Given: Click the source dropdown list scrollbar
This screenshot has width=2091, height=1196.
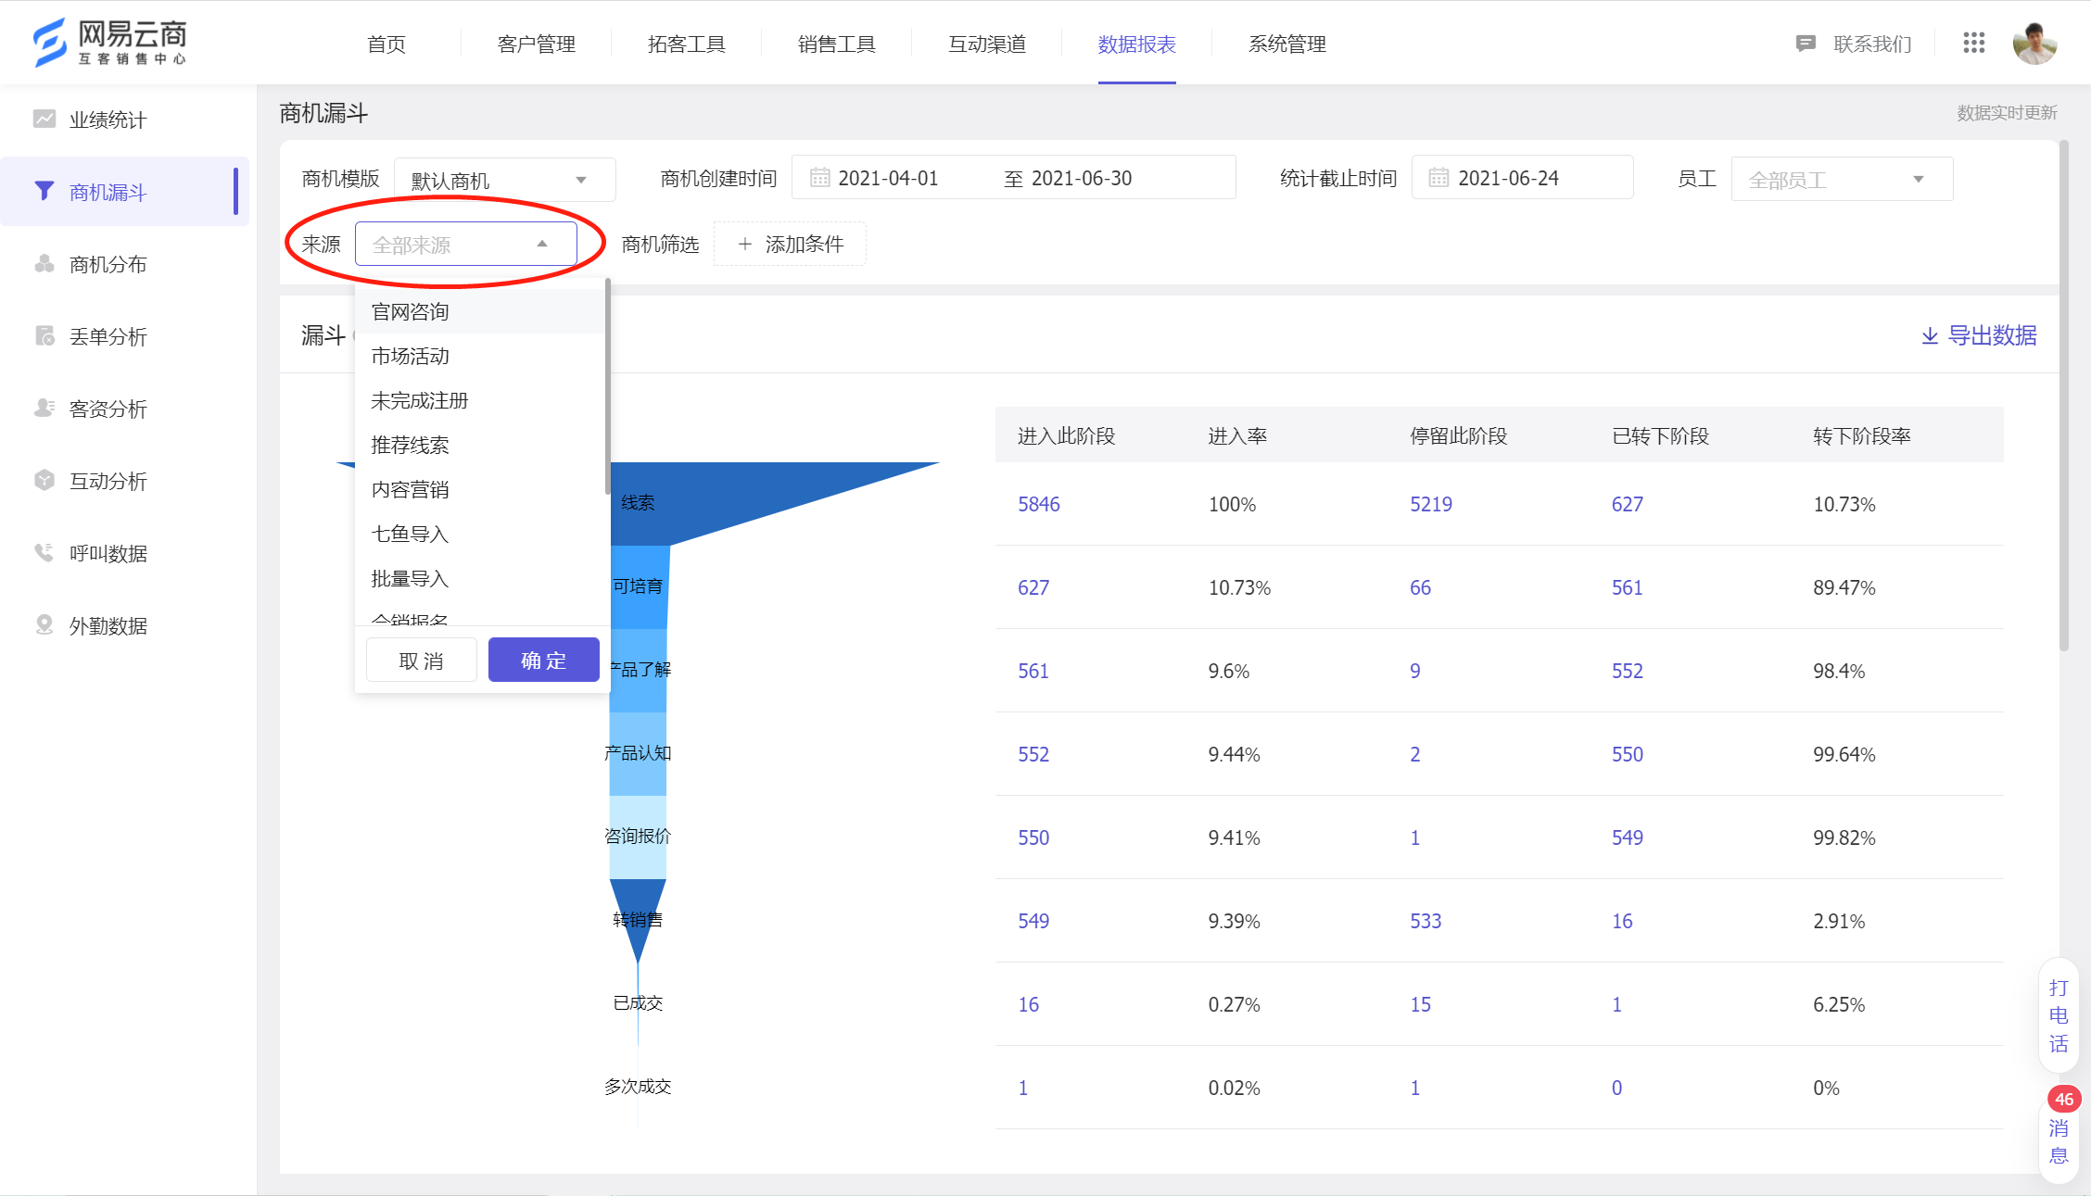Looking at the screenshot, I should coord(607,386).
